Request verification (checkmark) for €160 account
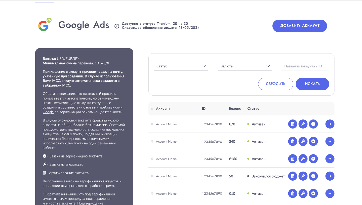The height and width of the screenshot is (205, 362). tap(313, 159)
